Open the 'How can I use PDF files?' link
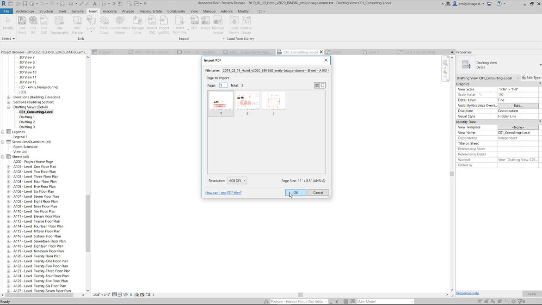The width and height of the screenshot is (542, 305). click(224, 193)
